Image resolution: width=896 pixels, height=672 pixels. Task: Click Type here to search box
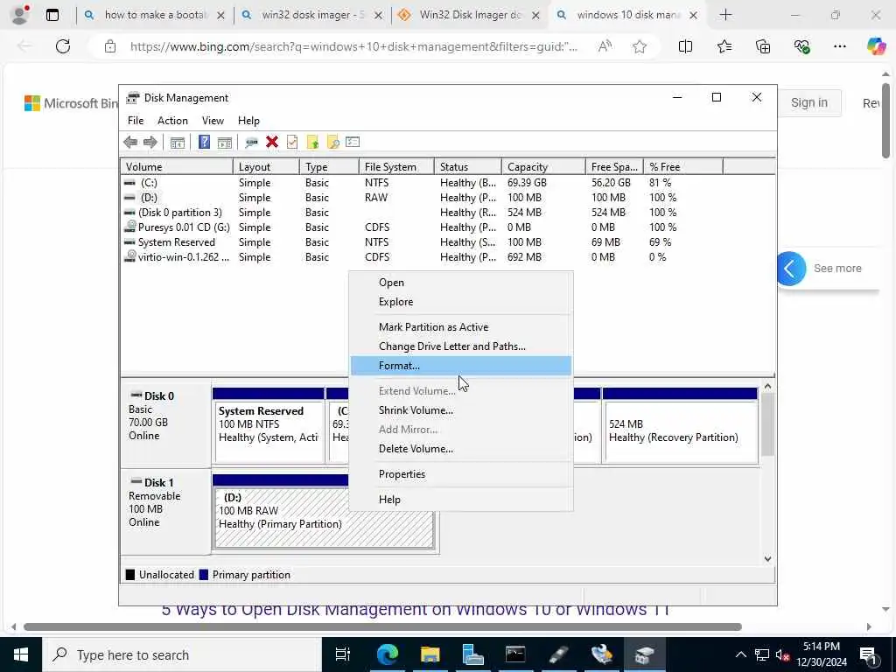(182, 654)
